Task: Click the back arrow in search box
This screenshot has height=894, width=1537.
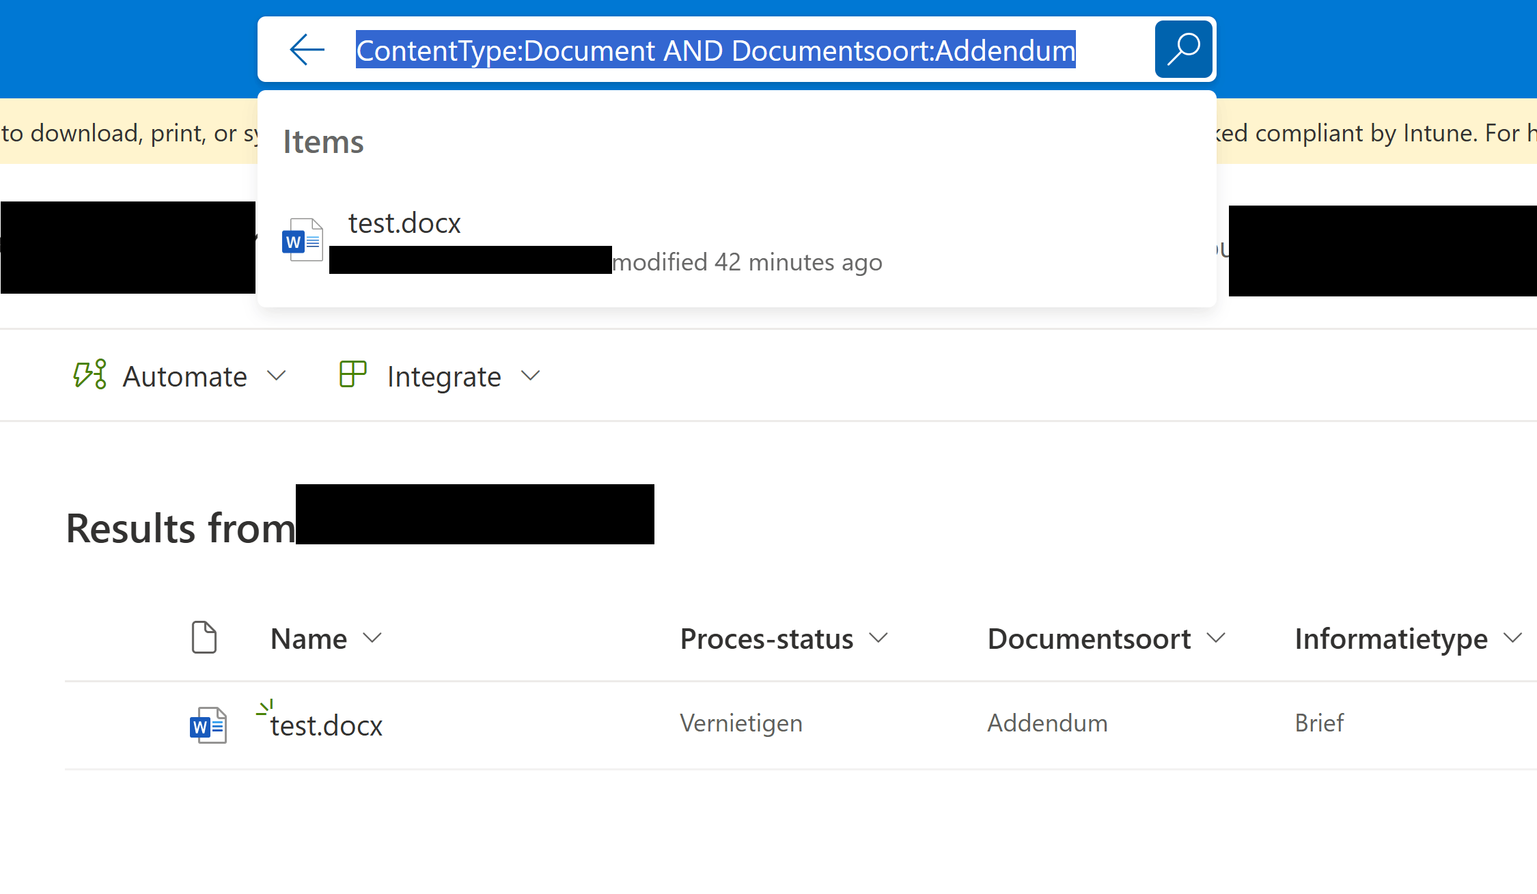Action: 307,50
